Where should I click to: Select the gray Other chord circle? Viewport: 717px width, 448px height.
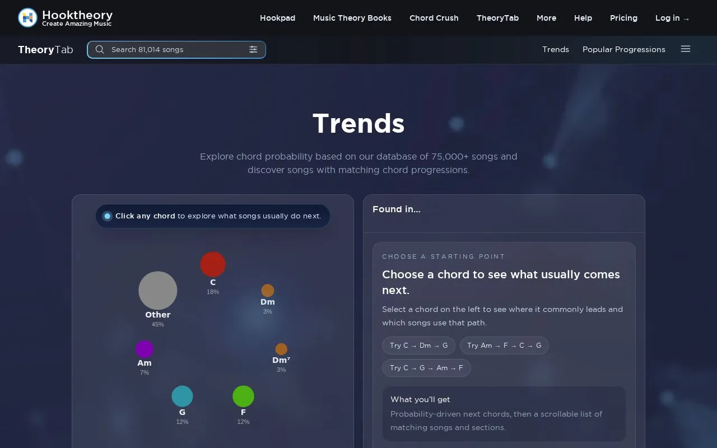tap(158, 291)
